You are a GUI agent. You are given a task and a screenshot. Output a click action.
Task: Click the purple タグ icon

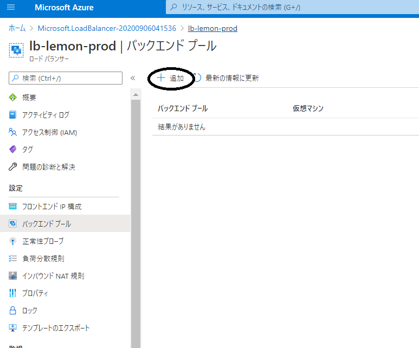(12, 149)
